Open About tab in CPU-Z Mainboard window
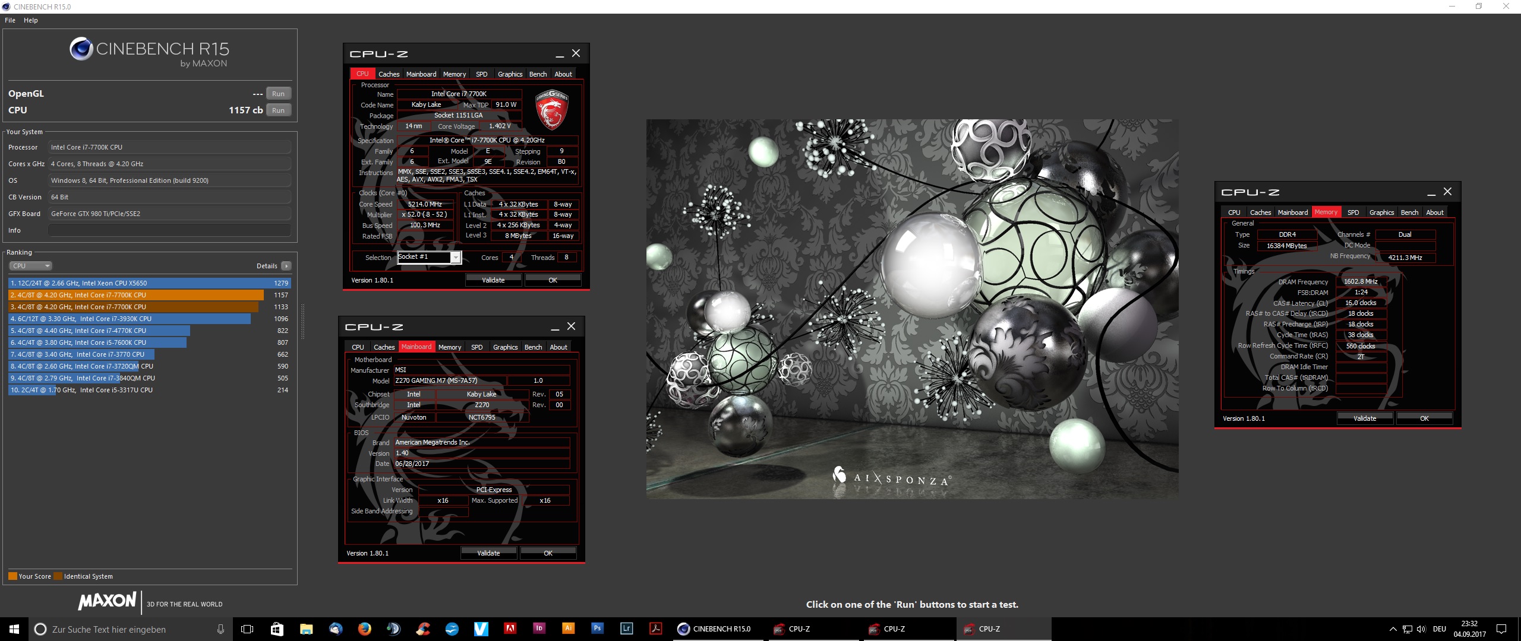Screen dimensions: 1521x641 click(x=558, y=347)
